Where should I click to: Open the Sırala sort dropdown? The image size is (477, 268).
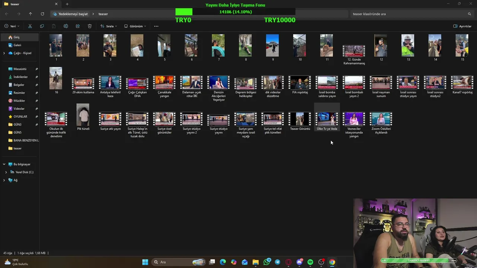point(108,26)
